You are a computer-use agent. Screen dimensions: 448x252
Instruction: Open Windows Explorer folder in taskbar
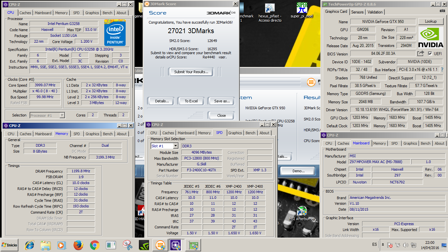click(46, 245)
